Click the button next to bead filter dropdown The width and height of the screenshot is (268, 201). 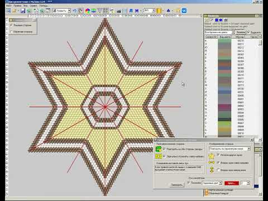pos(241,32)
